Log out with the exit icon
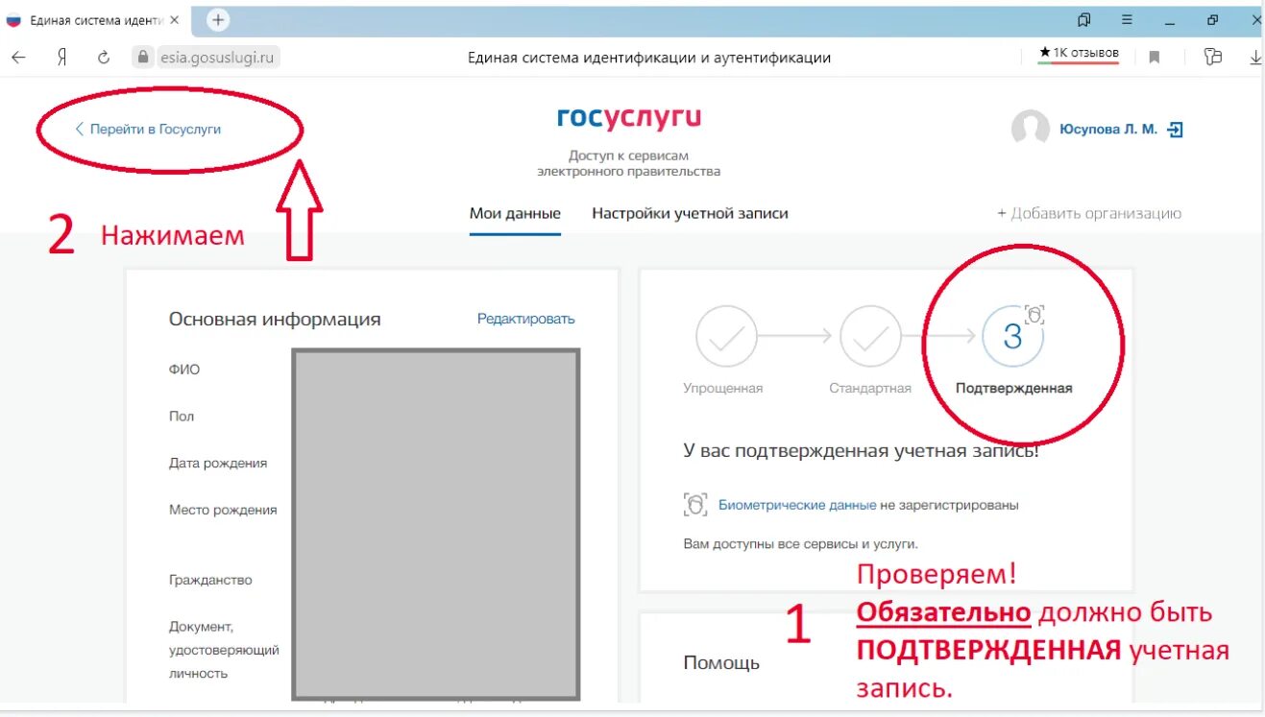The height and width of the screenshot is (717, 1265). [1175, 130]
